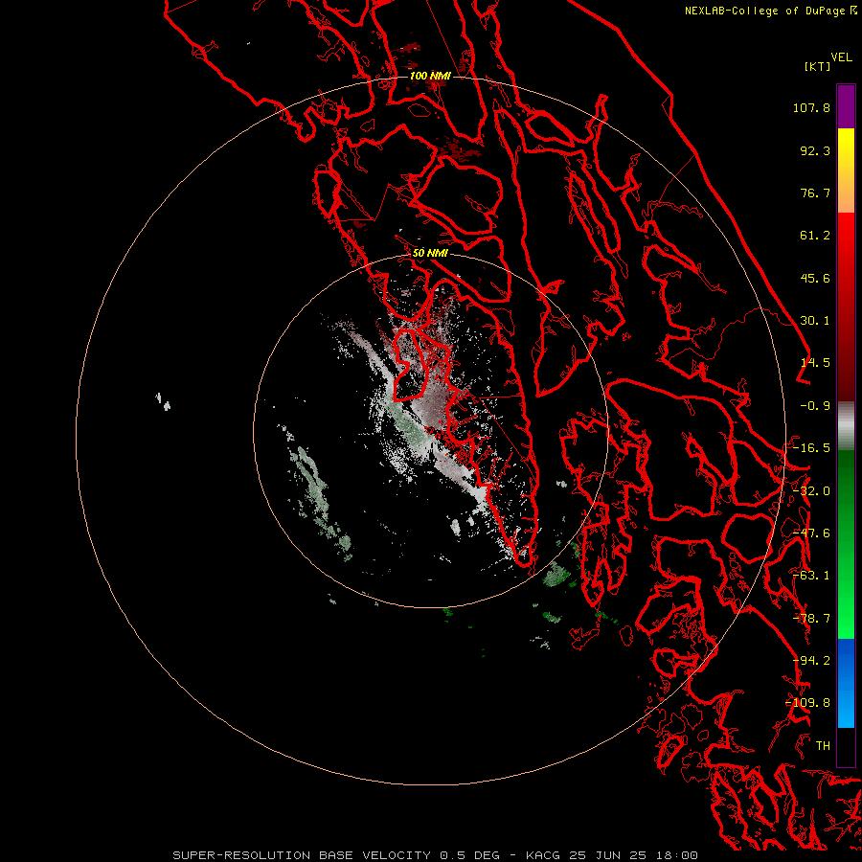Click the TH legend label

(x=823, y=746)
